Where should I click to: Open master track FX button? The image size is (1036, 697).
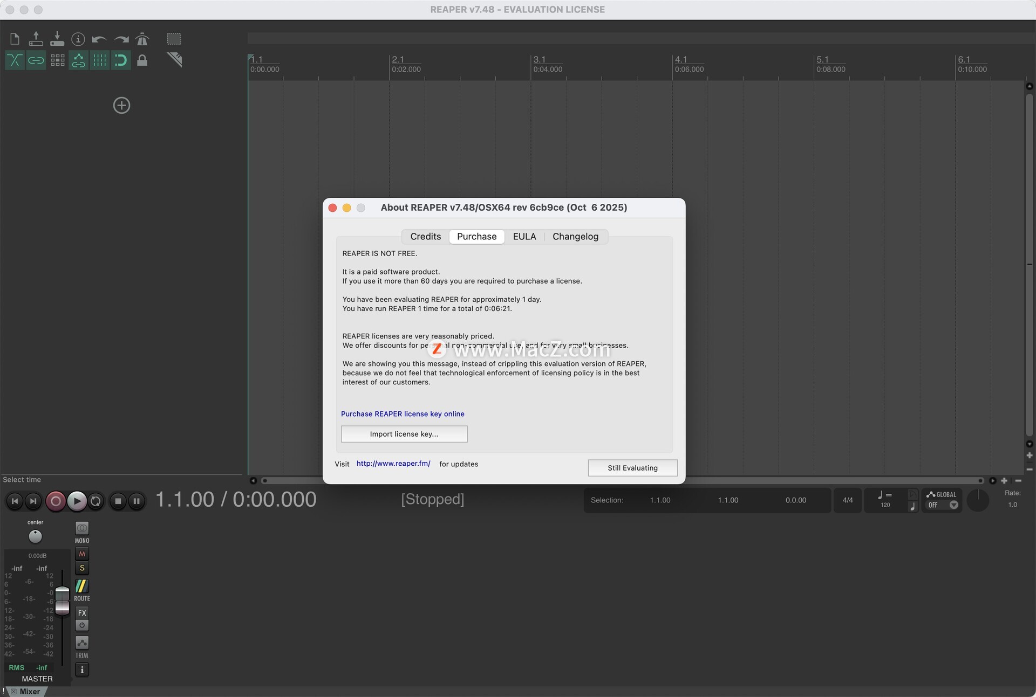tap(81, 613)
